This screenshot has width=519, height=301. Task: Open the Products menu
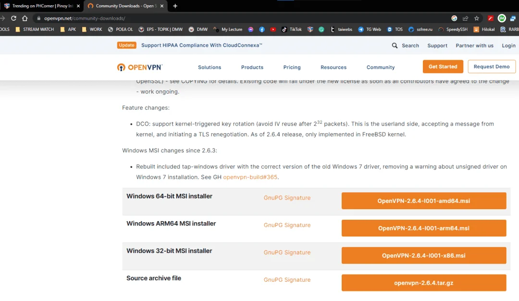coord(252,67)
